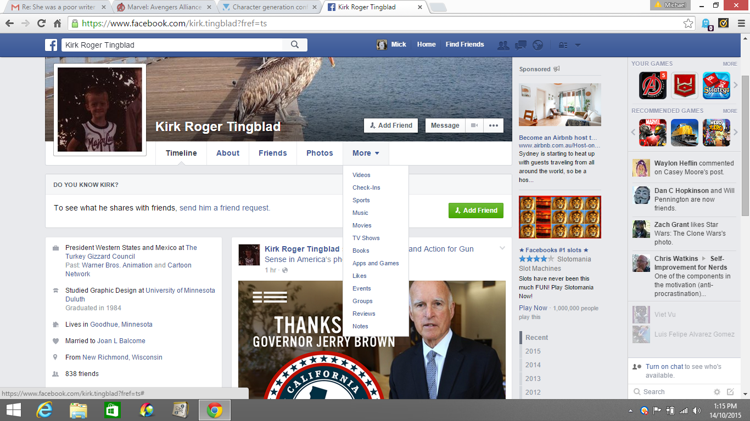Click the Chrome home button
750x421 pixels.
tap(57, 24)
